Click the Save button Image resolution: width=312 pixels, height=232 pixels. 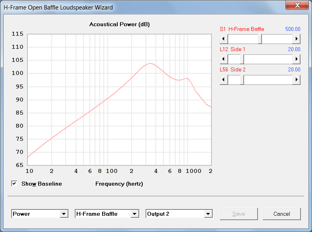tap(239, 214)
